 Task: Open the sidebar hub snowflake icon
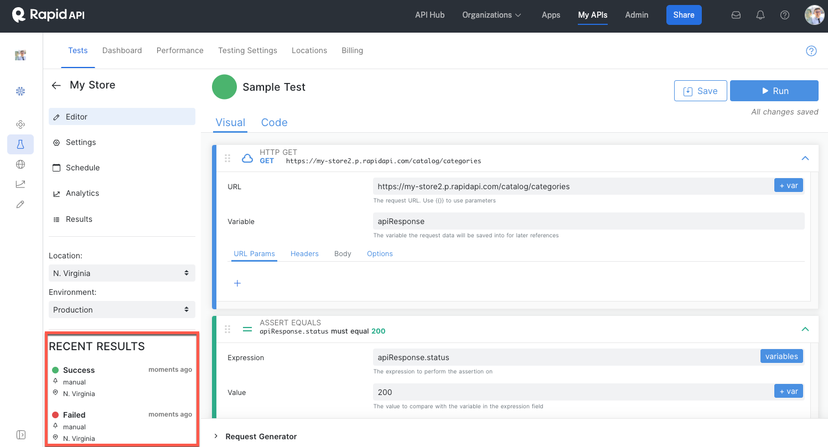click(x=20, y=91)
